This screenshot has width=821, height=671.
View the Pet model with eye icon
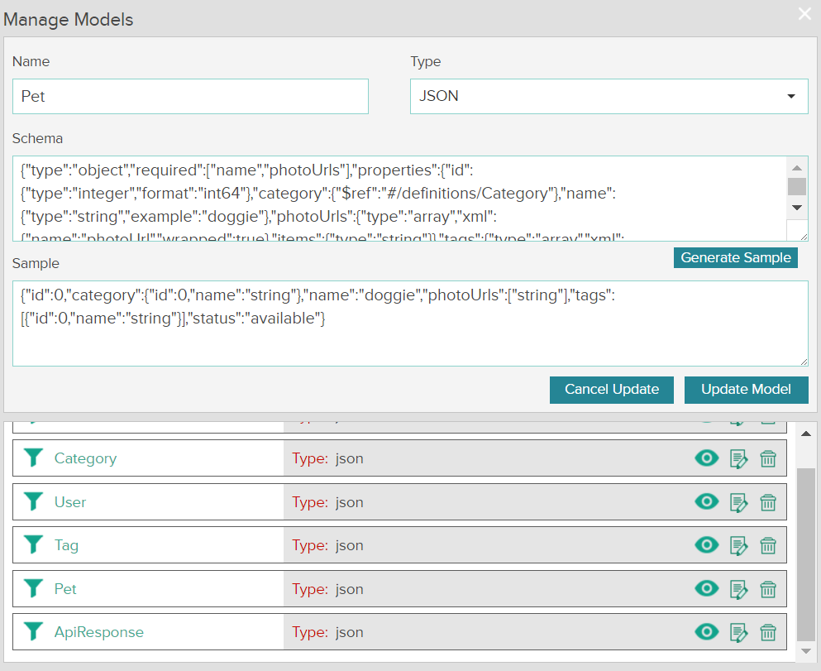[707, 588]
